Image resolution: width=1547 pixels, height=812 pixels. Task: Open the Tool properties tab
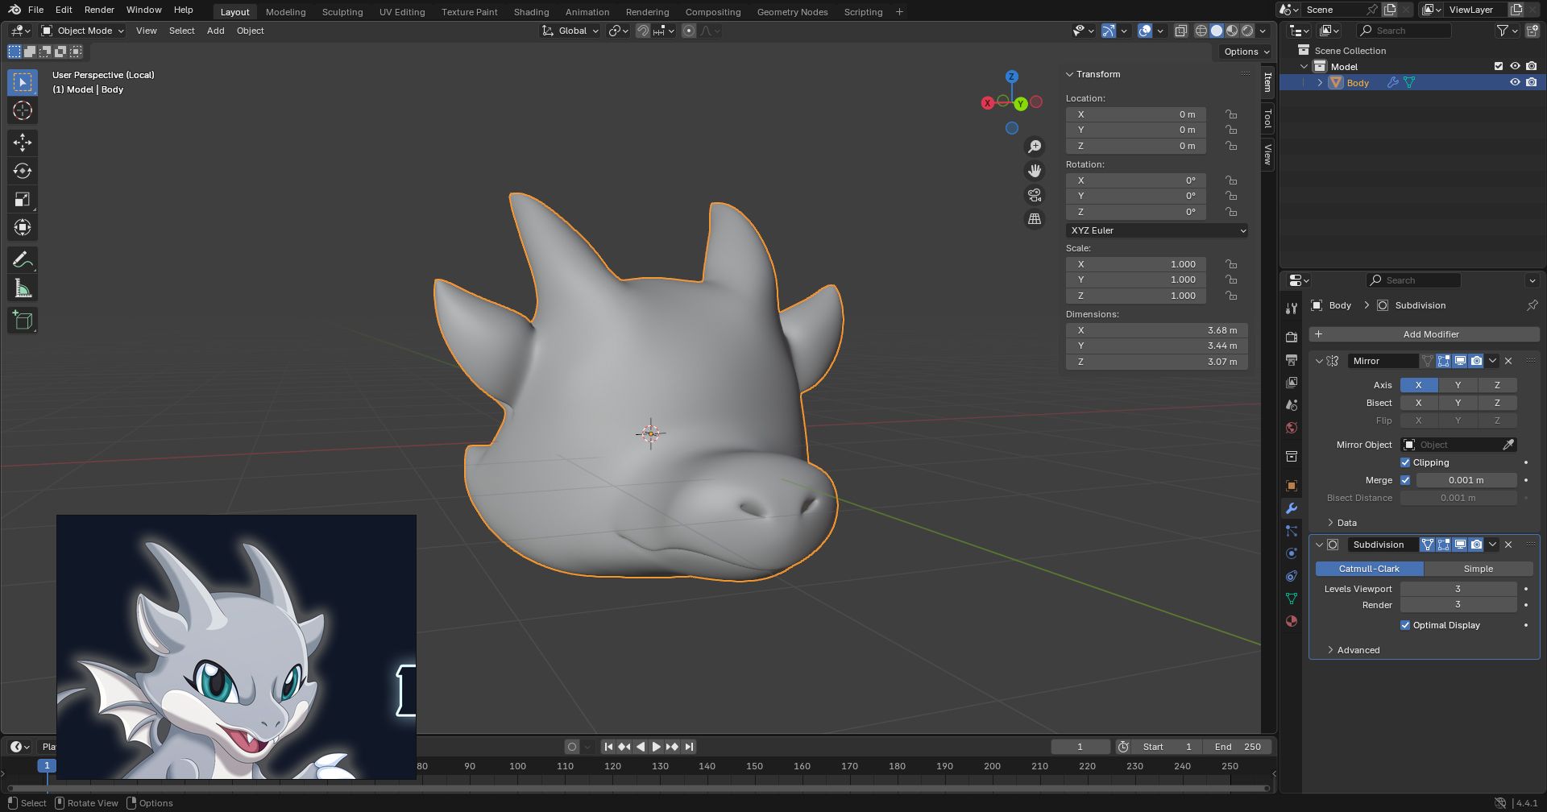1292,309
